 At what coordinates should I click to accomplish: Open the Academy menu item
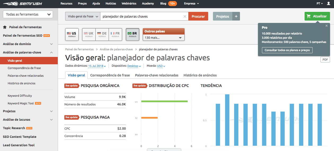(148, 4)
